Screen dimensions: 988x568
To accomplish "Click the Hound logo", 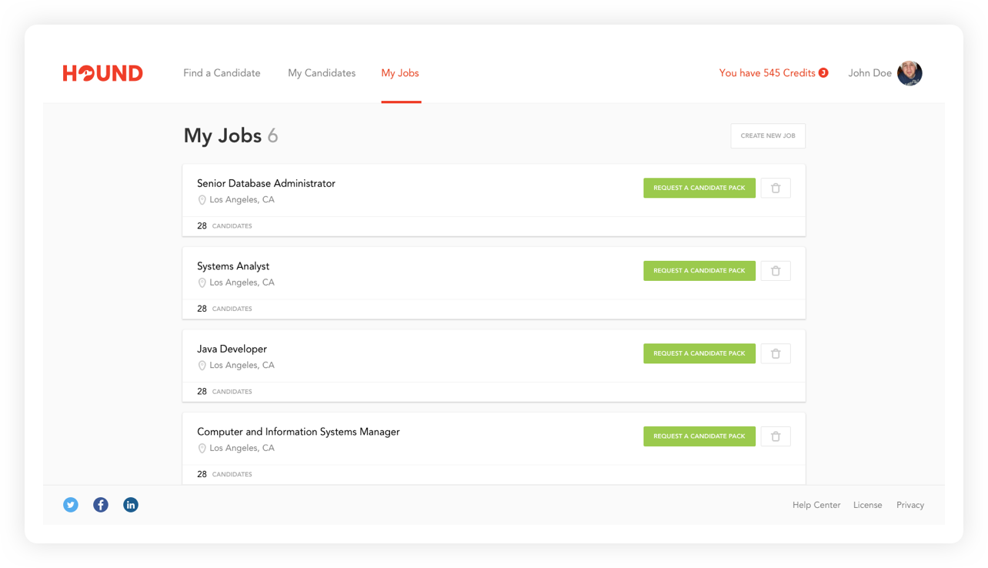I will point(103,73).
